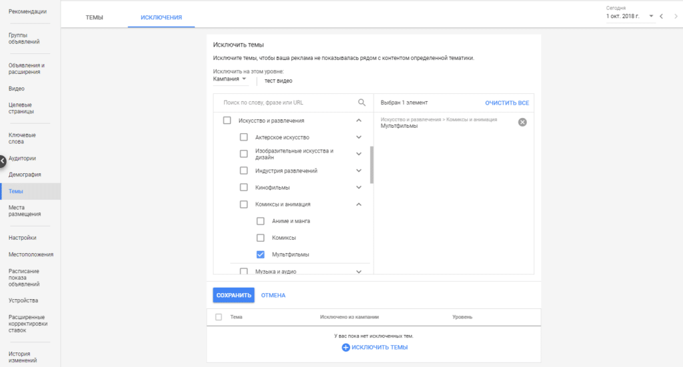Go to next date range arrow
Viewport: 683px width, 367px height.
[676, 16]
